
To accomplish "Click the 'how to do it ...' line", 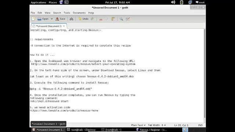I will tap(42, 55).
